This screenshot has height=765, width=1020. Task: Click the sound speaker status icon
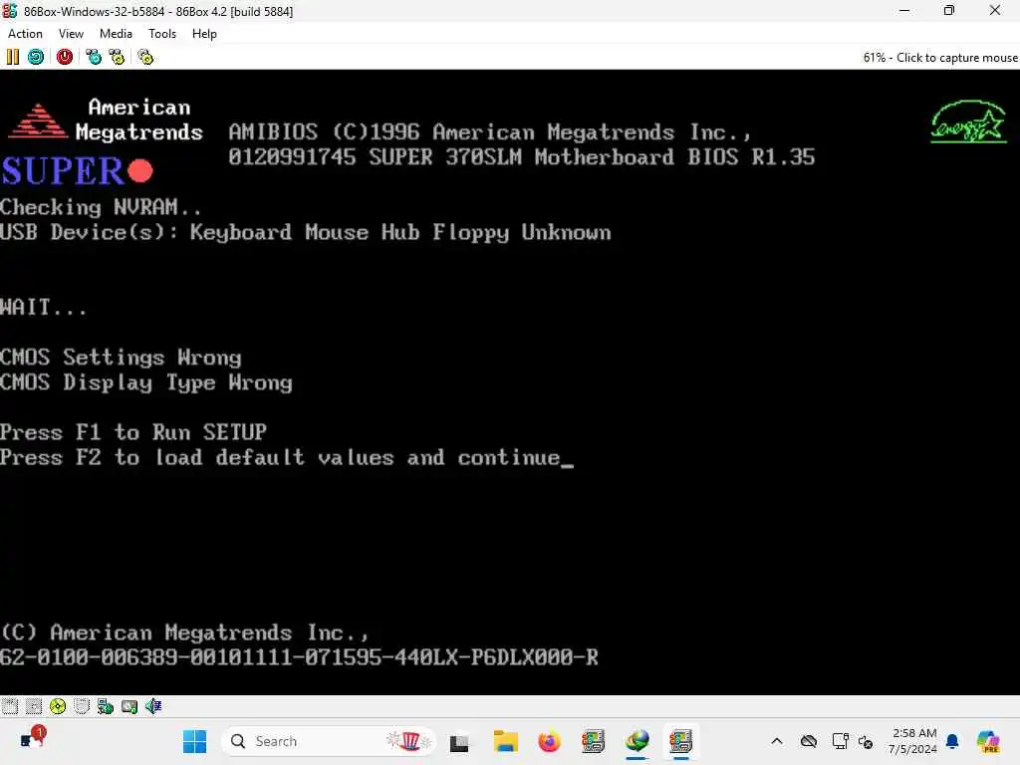point(153,706)
